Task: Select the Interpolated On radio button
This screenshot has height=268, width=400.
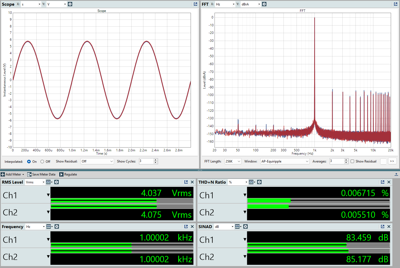Action: (x=29, y=161)
